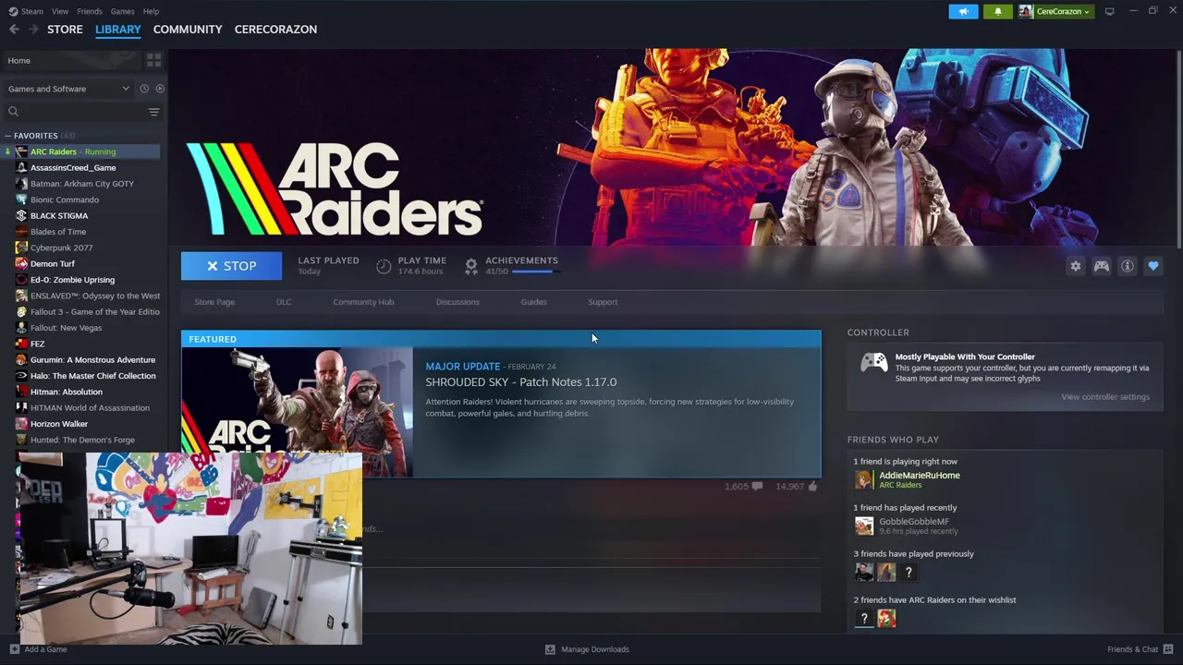The width and height of the screenshot is (1183, 665).
Task: Open Friends & Chat icon
Action: click(x=1168, y=649)
